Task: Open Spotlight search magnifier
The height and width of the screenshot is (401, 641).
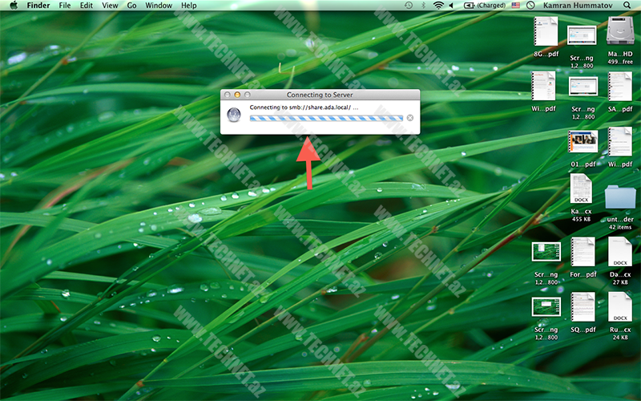Action: pos(627,6)
